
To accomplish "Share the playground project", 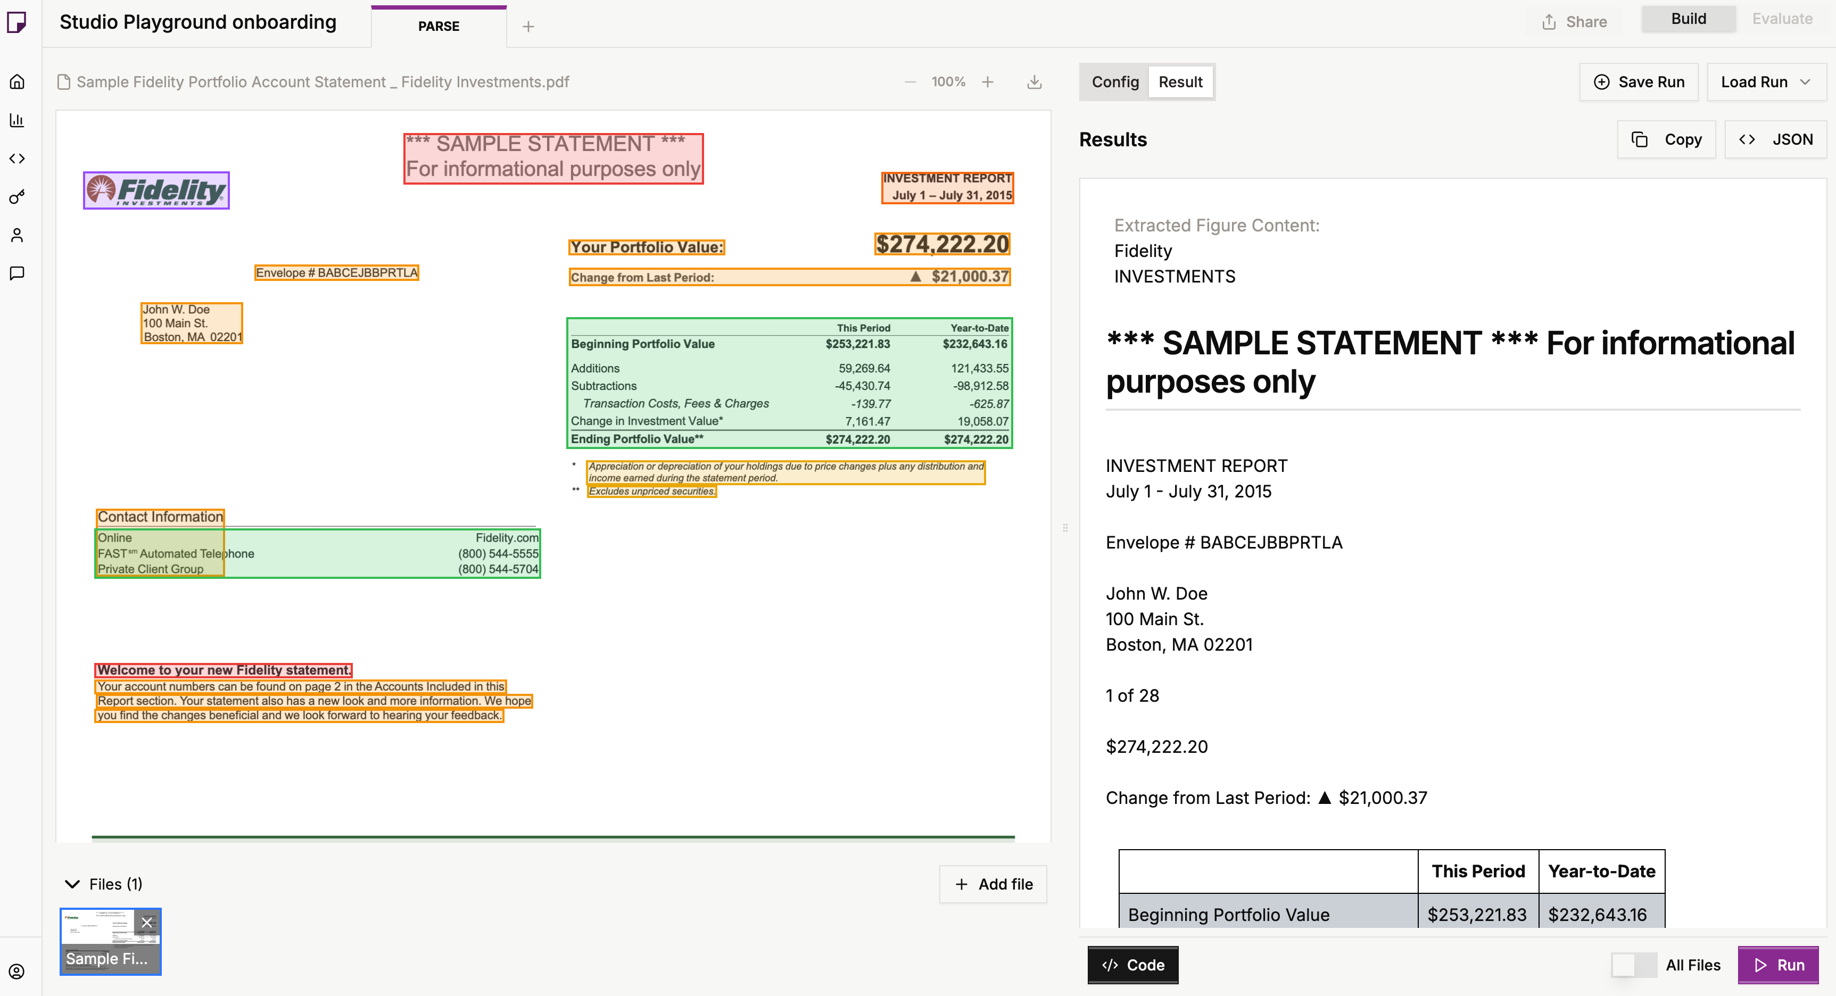I will [1574, 22].
